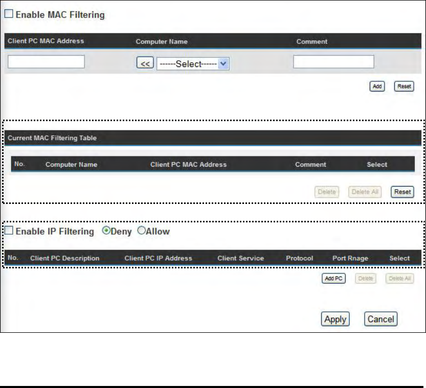426x388 pixels.
Task: Click the Port Rnage column header
Action: [350, 258]
